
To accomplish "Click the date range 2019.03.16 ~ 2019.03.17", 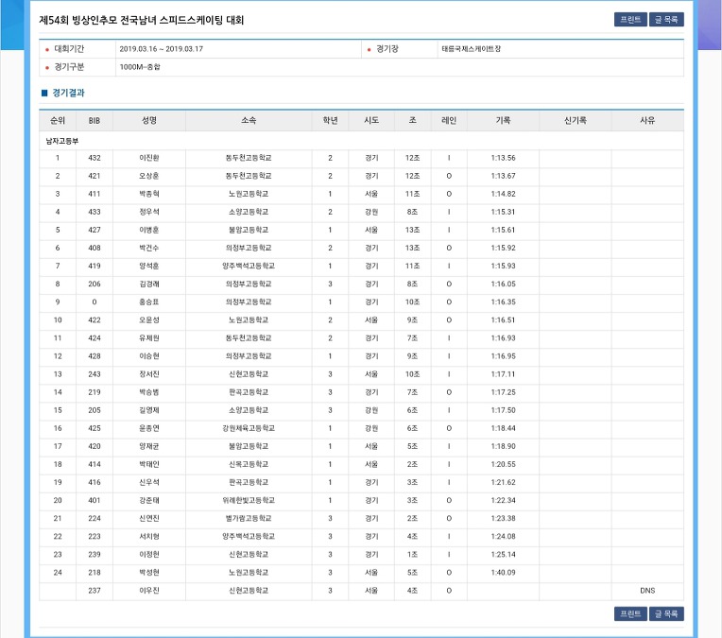I will pos(162,49).
